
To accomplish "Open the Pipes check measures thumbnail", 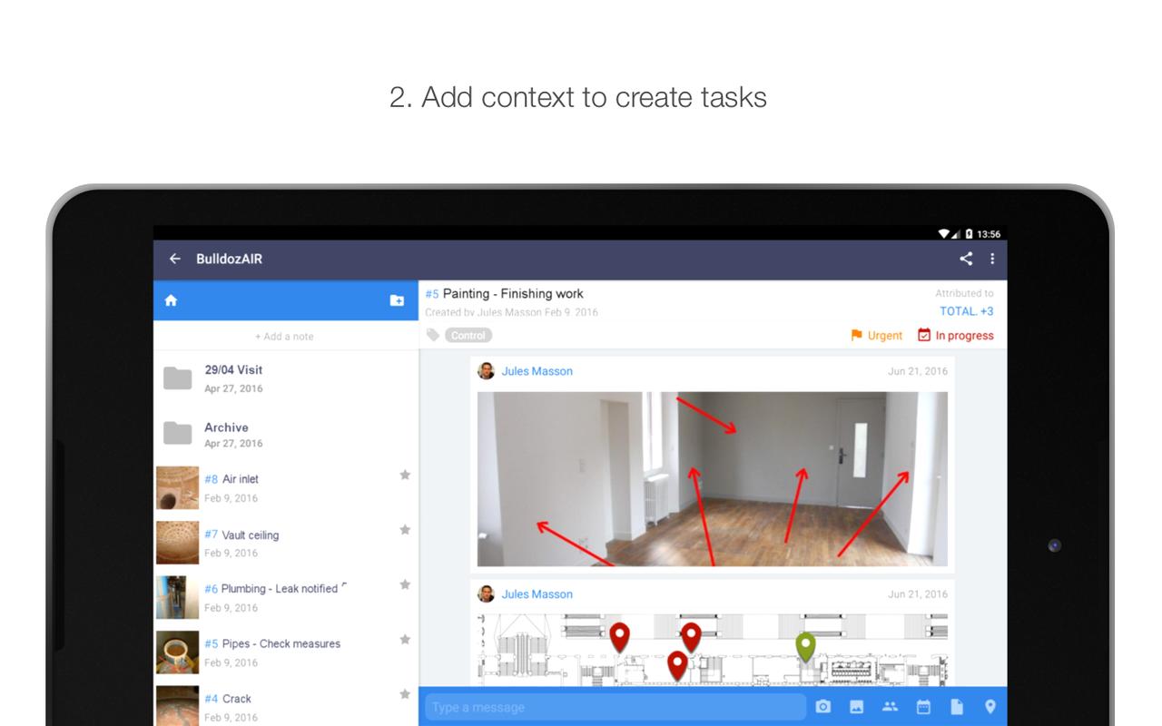I will pos(177,652).
